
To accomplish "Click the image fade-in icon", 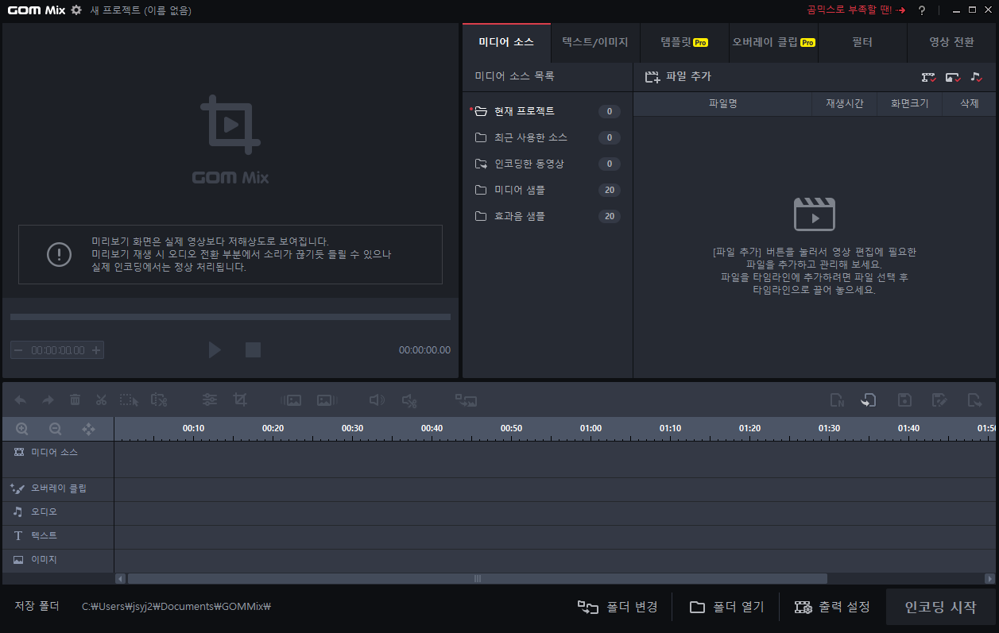I will (x=291, y=401).
